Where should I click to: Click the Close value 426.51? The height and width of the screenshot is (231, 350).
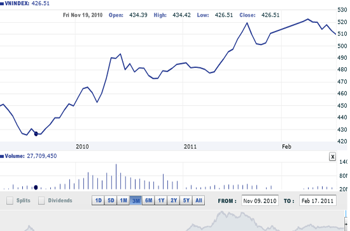tap(270, 15)
